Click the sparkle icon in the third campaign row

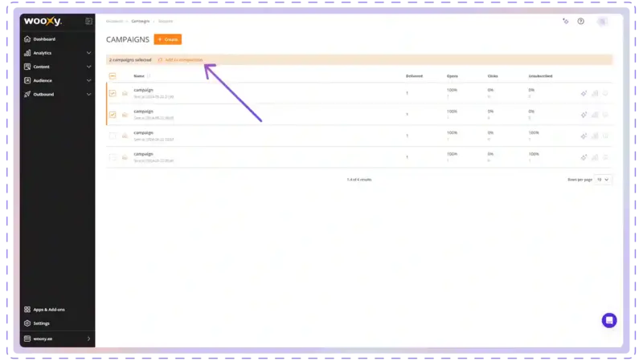(584, 136)
